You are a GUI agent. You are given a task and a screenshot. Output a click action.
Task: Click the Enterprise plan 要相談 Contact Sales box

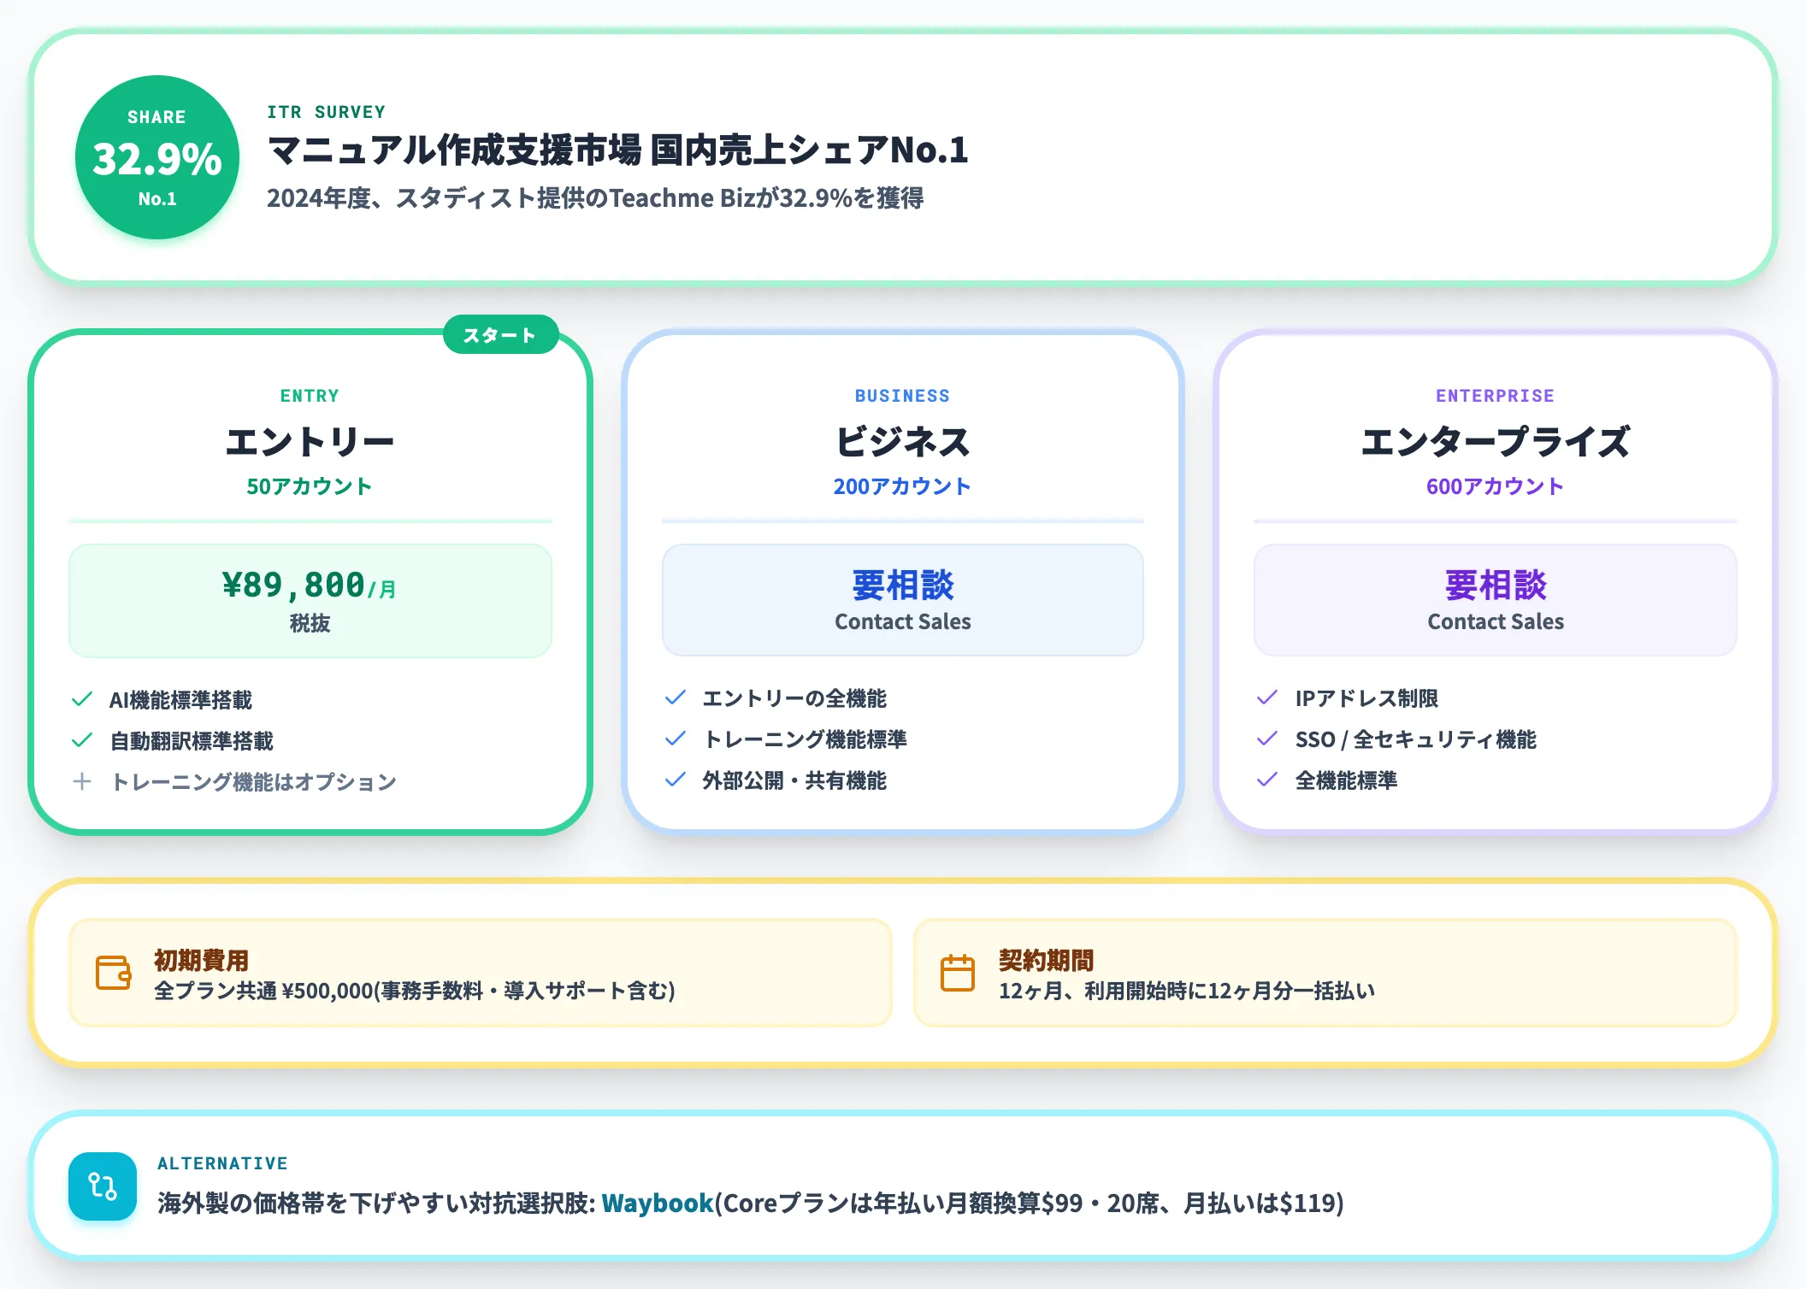click(1496, 600)
